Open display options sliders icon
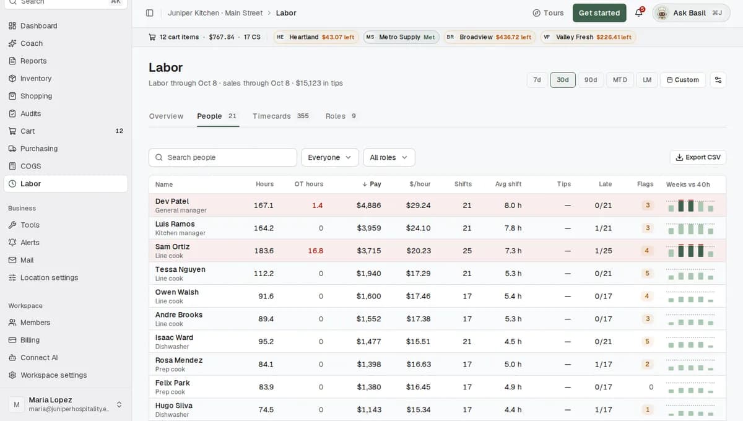The image size is (743, 421). [718, 80]
